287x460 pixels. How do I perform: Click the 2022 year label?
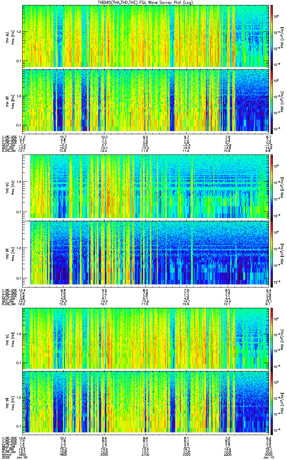[x=6, y=458]
